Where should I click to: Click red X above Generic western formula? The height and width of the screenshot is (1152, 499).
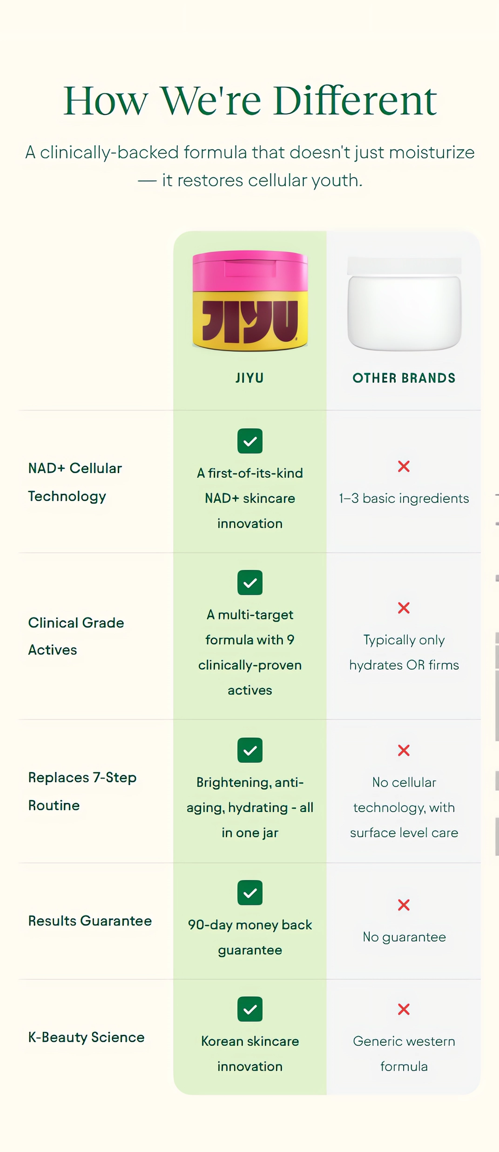coord(404,1009)
